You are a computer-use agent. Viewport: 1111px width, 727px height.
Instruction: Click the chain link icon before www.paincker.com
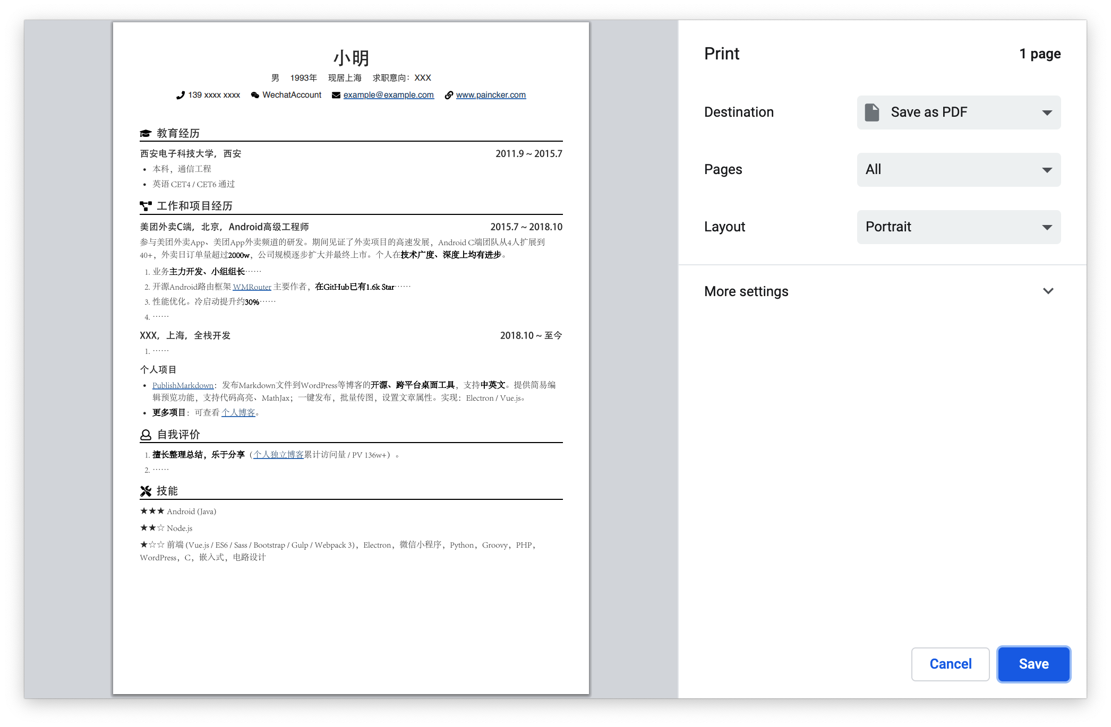click(x=449, y=95)
